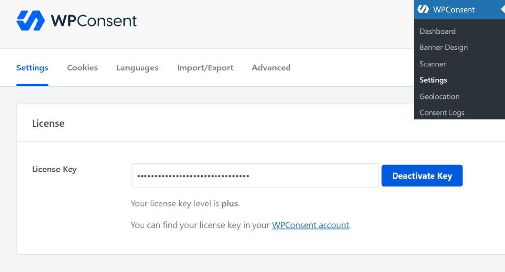
Task: Click the License Key field label
Action: pos(54,170)
